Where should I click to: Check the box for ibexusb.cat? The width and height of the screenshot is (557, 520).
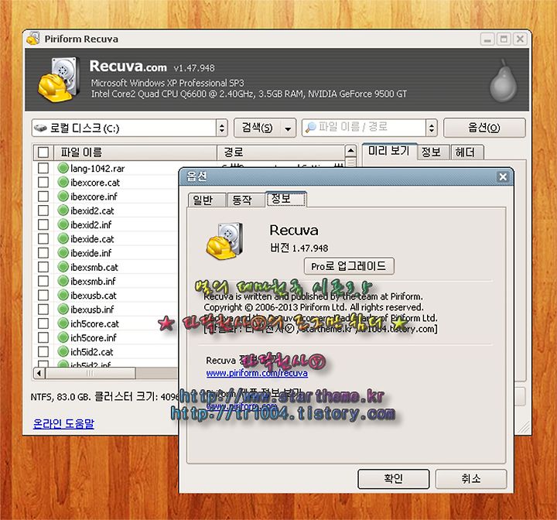(43, 295)
